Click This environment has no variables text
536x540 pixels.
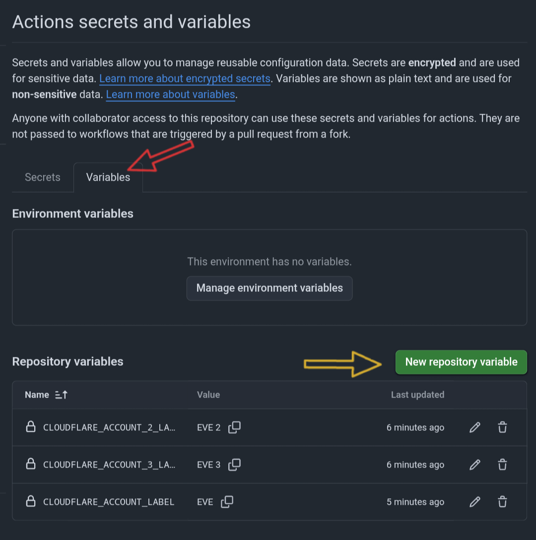(269, 262)
